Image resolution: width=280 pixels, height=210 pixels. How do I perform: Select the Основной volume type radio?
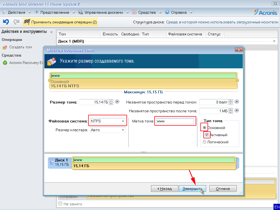[x=204, y=128]
